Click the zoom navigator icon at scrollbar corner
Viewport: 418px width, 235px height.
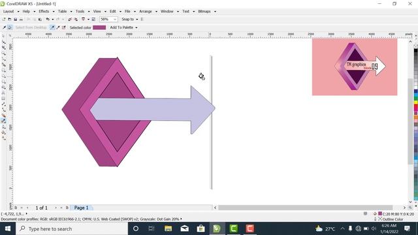point(410,208)
